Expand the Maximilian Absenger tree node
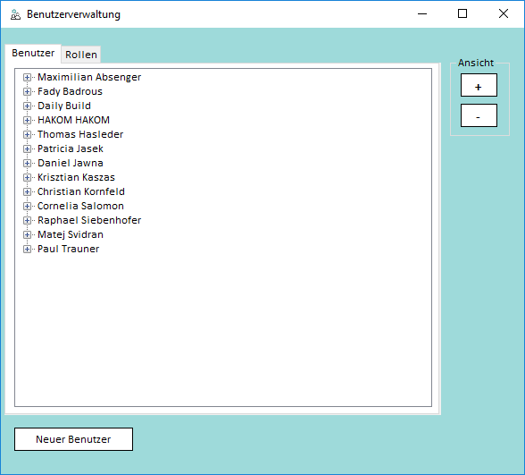525x475 pixels. tap(27, 78)
